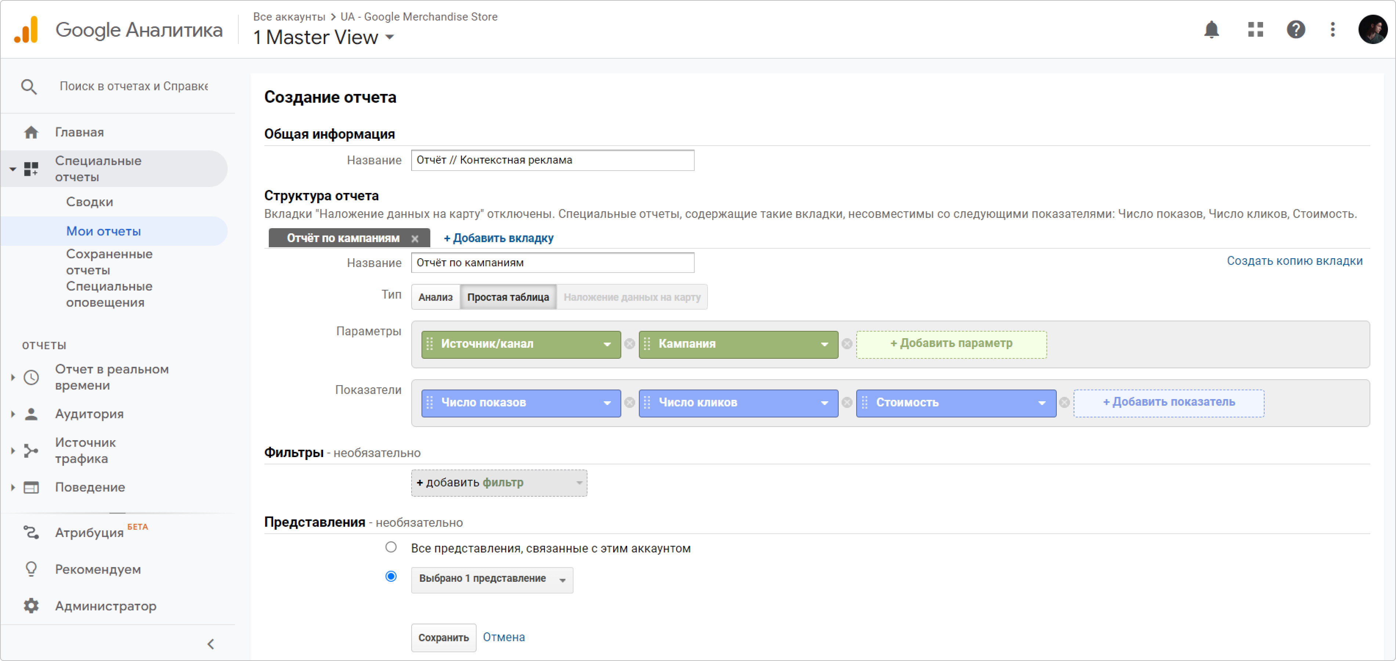Select the 'Выбрано 1 представление' radio button
This screenshot has height=661, width=1396.
coord(391,577)
